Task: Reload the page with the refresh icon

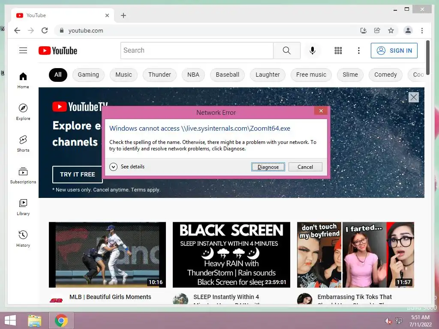Action: click(45, 30)
